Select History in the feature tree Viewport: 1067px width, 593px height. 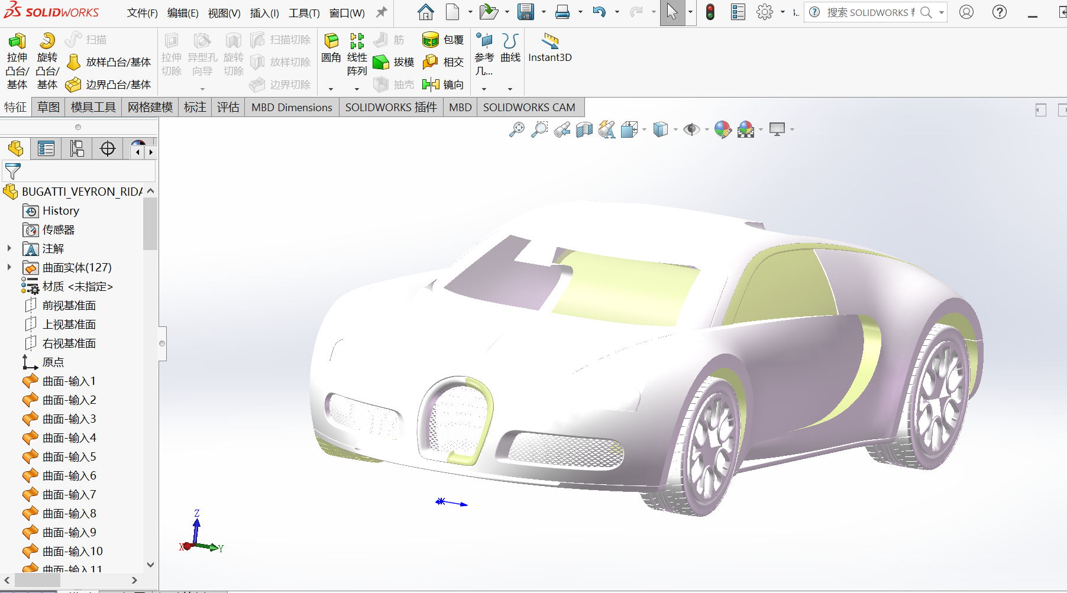pos(61,210)
